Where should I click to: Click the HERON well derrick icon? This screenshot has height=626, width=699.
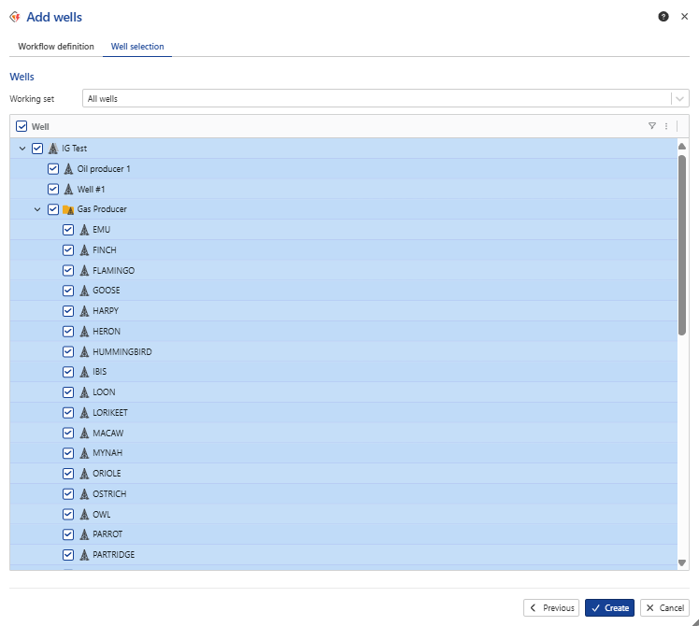[84, 332]
